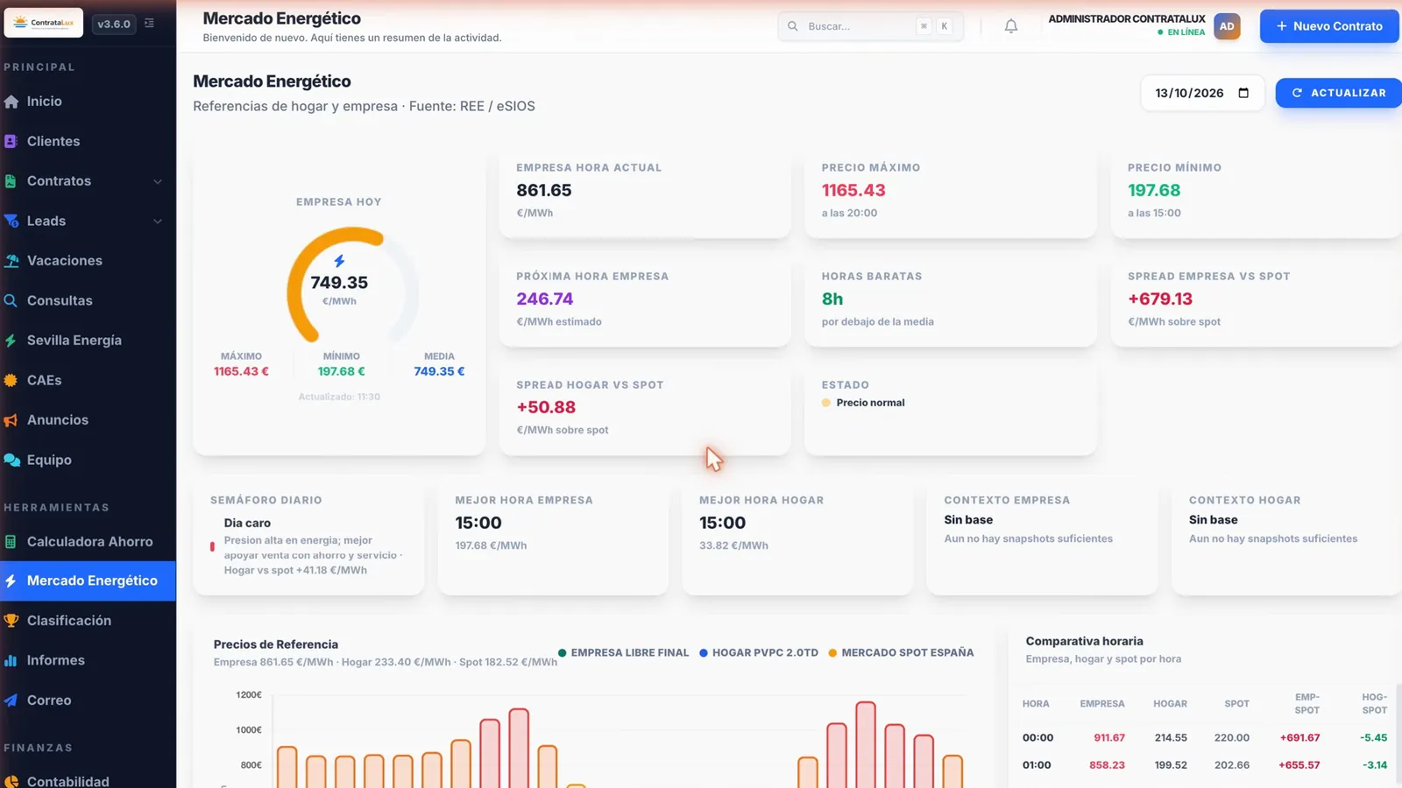Screen dimensions: 1402x788
Task: Click the Buscar search field
Action: tap(870, 26)
